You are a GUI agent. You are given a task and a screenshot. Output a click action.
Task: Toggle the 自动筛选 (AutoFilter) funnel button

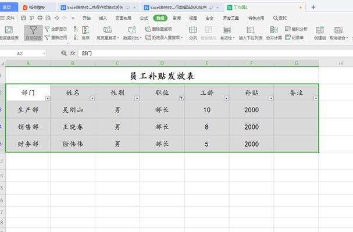coord(33,33)
